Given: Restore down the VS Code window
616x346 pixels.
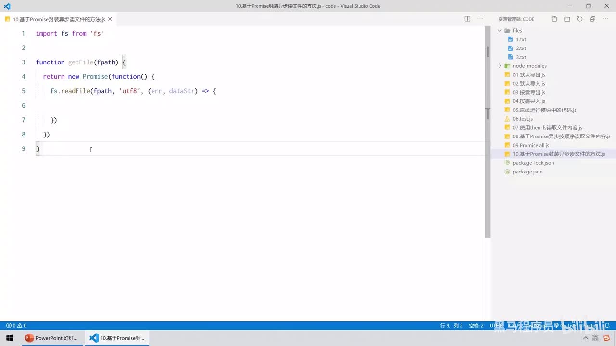Looking at the screenshot, I should tap(588, 6).
